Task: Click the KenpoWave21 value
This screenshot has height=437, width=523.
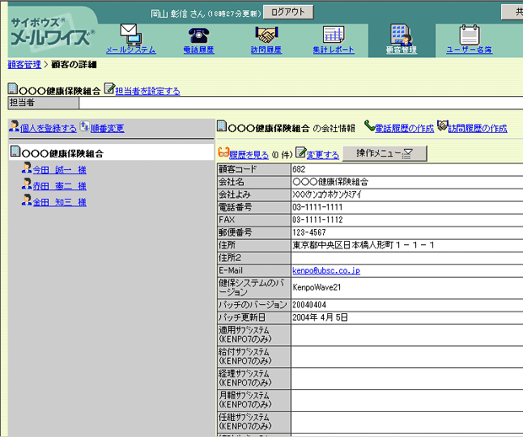Action: coord(317,287)
